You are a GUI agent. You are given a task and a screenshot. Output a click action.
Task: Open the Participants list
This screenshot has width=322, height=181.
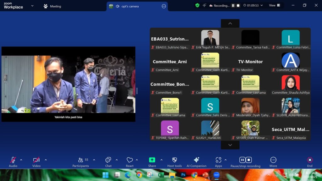click(x=81, y=162)
